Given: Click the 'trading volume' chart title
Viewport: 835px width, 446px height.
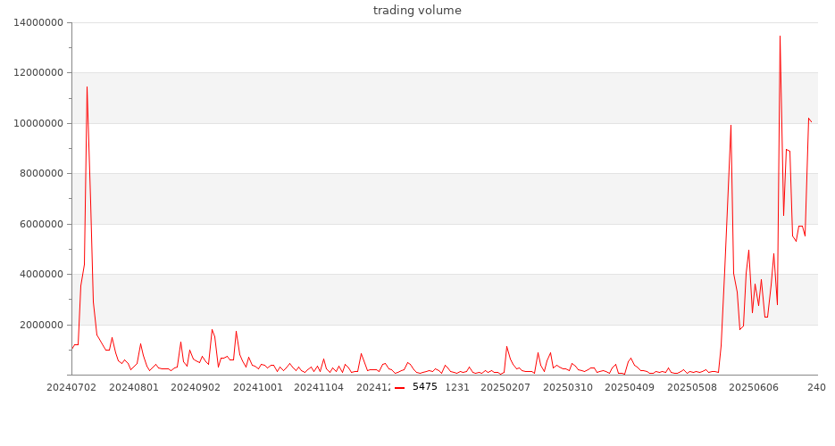Looking at the screenshot, I should tap(417, 11).
